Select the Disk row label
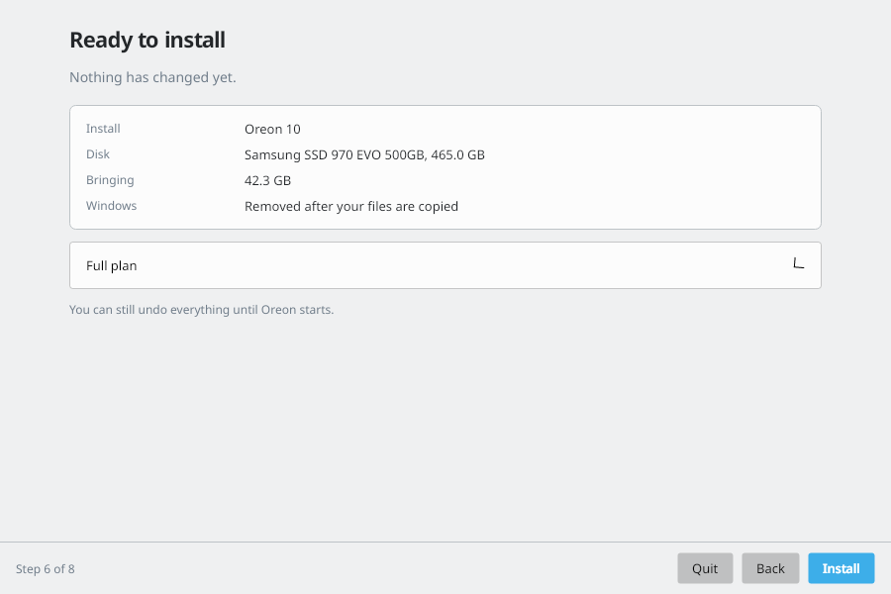This screenshot has width=891, height=594. coord(98,154)
